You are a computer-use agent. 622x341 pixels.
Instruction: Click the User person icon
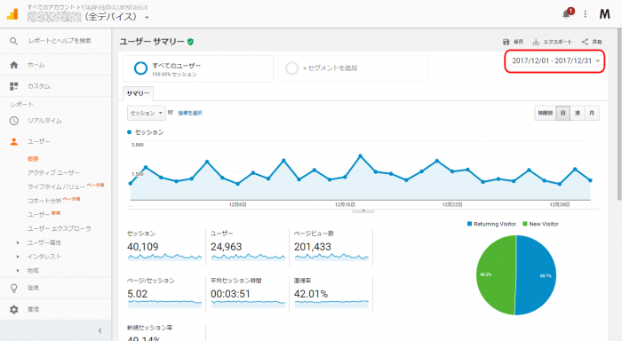pyautogui.click(x=14, y=141)
